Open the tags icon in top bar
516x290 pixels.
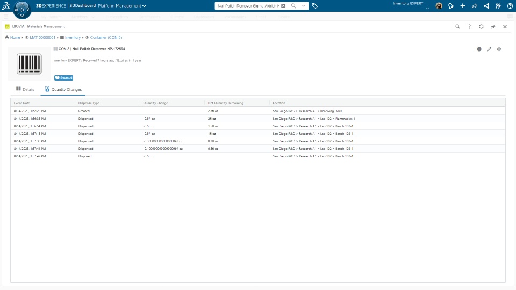point(314,6)
